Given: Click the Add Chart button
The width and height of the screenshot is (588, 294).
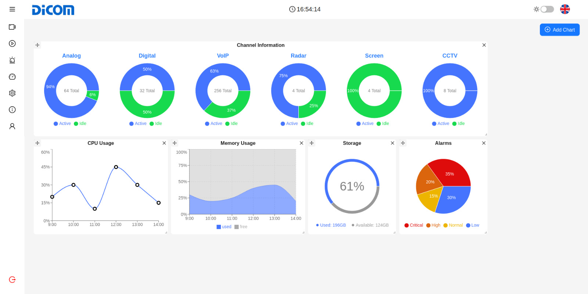Looking at the screenshot, I should tap(559, 30).
